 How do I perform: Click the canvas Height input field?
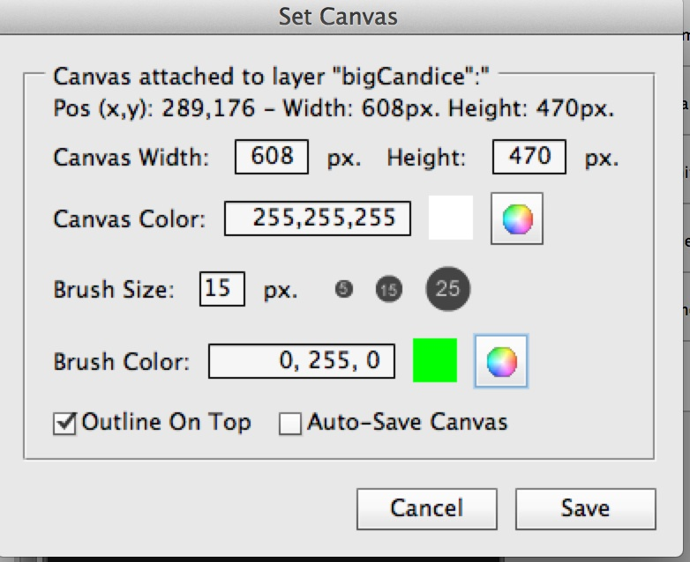(529, 157)
